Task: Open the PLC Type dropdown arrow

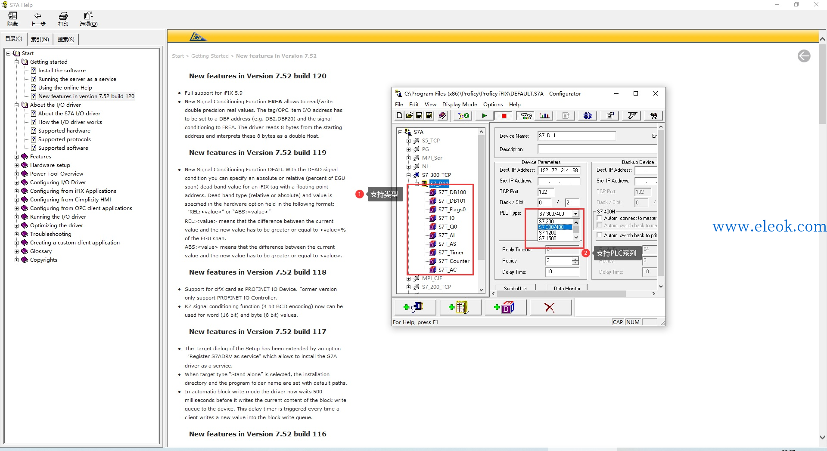Action: (575, 213)
